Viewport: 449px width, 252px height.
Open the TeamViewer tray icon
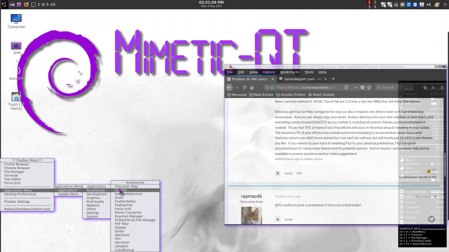[x=415, y=4]
